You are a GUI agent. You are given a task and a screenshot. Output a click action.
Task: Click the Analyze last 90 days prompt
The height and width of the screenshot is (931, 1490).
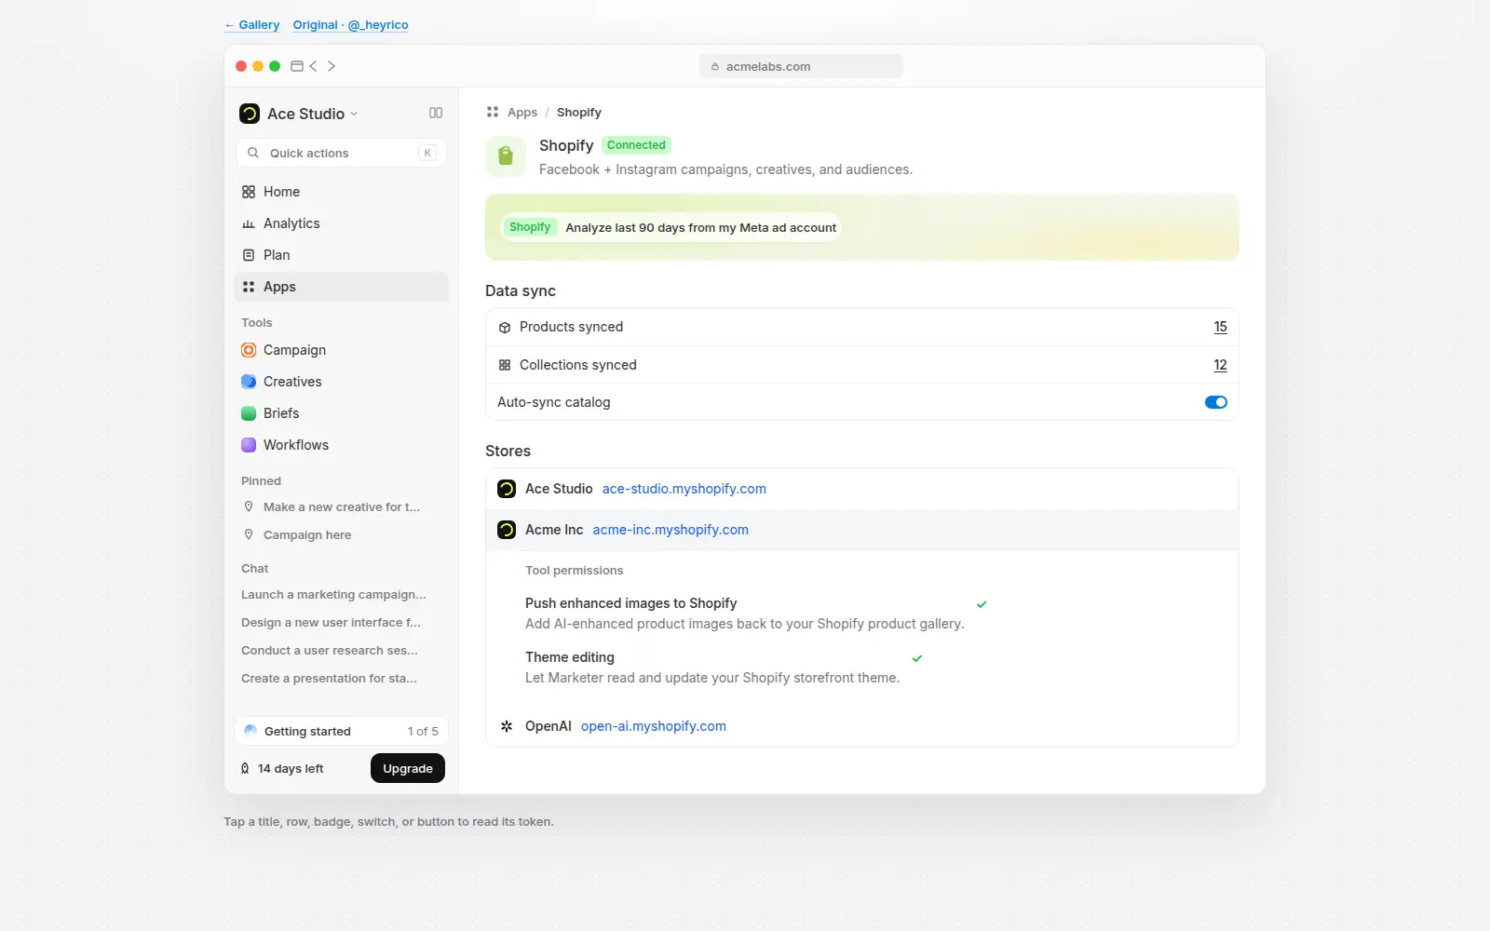[x=670, y=227]
